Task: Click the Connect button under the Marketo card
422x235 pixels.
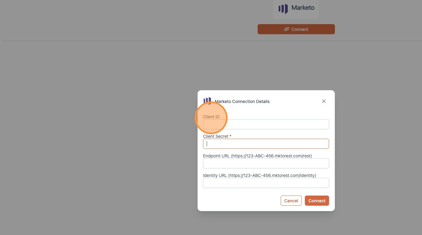Action: click(x=296, y=29)
